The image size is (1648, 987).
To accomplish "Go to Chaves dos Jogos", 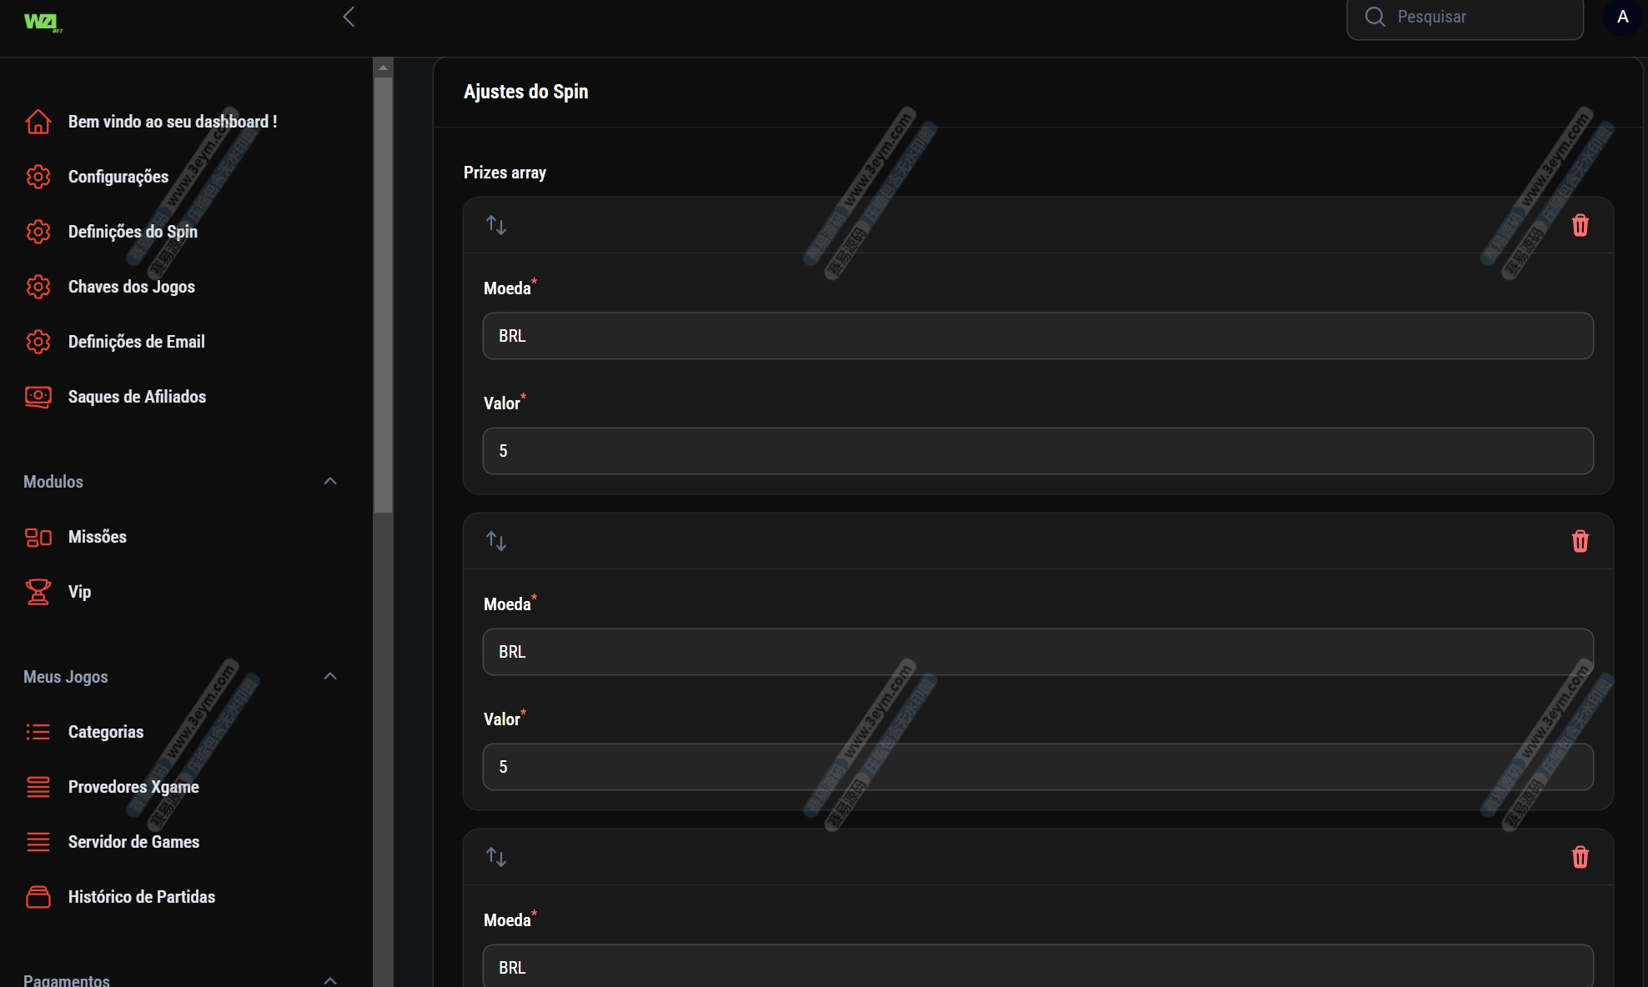I will pos(131,287).
